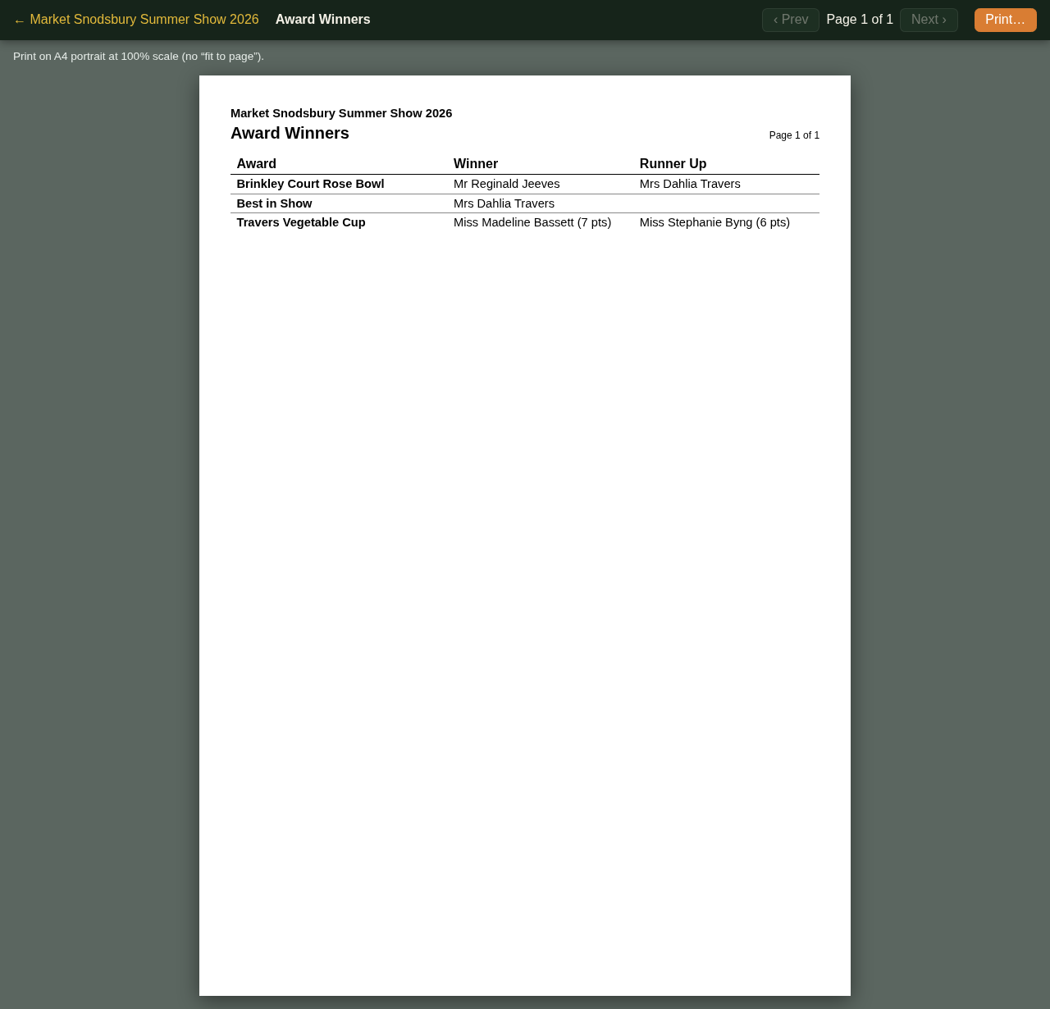Click the Award Winners toolbar title

323,20
